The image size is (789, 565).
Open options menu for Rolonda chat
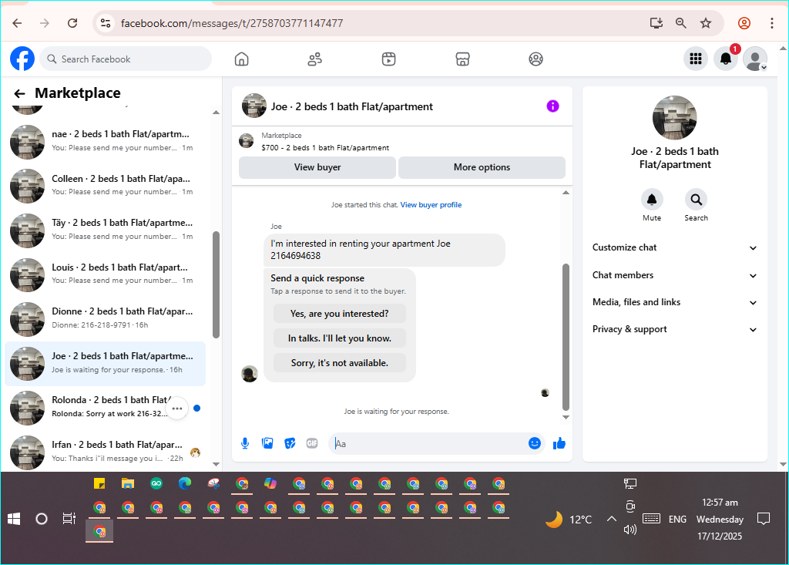click(177, 409)
